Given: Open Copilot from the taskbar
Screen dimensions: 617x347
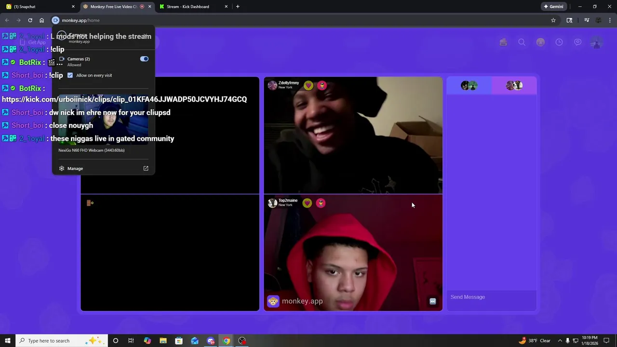Looking at the screenshot, I should tap(147, 341).
